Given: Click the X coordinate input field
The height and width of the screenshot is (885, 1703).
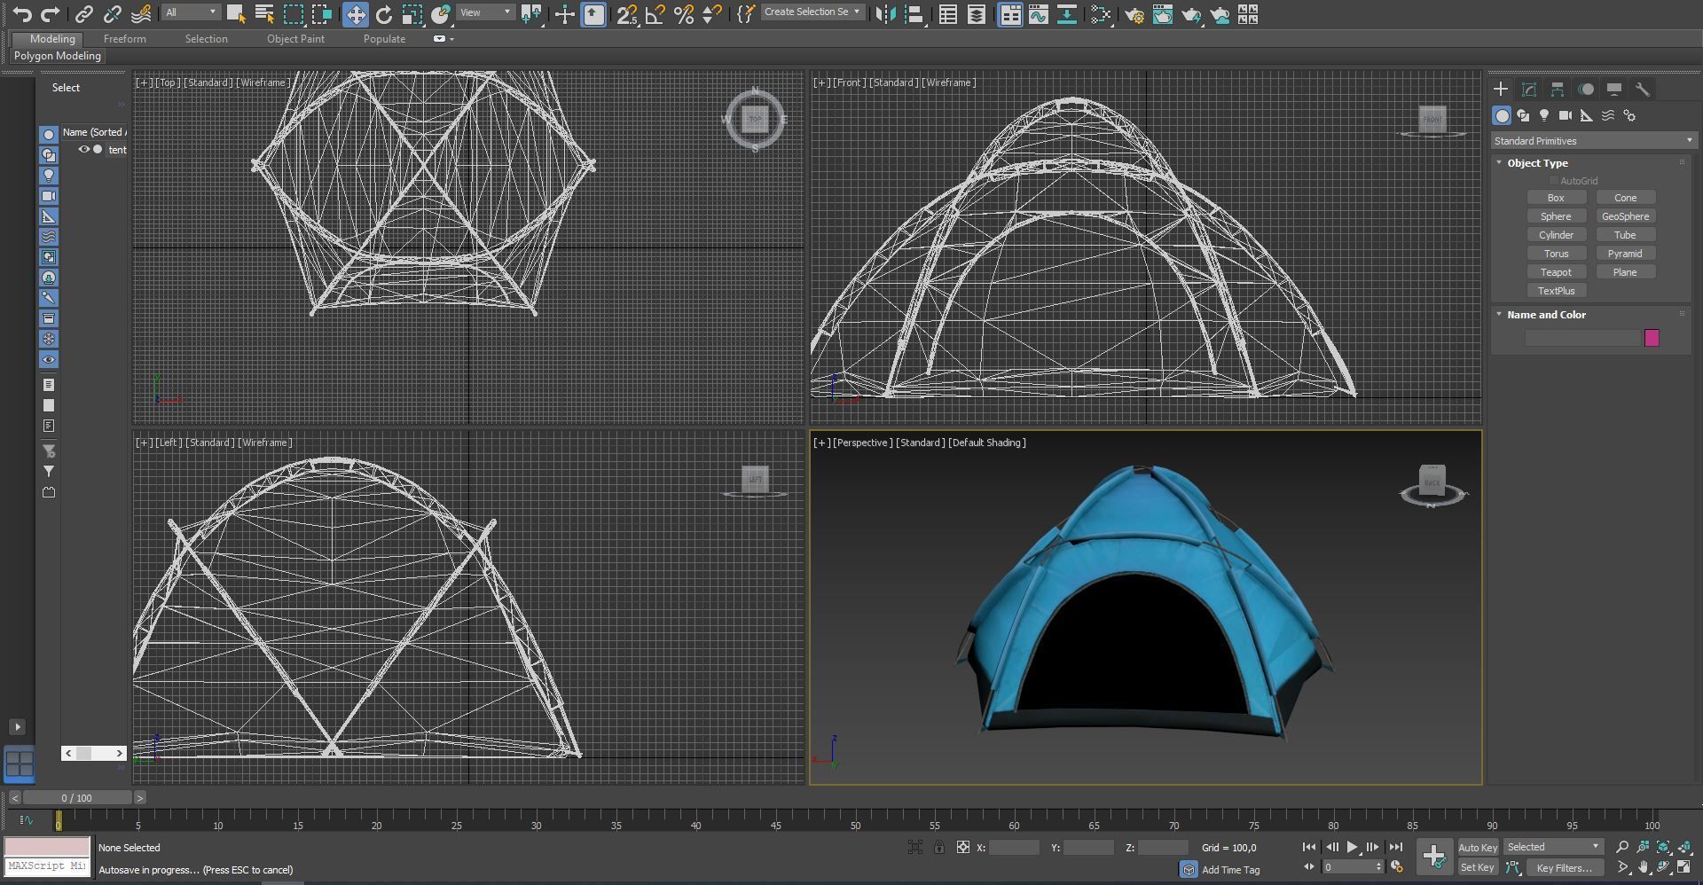Looking at the screenshot, I should [x=1014, y=848].
